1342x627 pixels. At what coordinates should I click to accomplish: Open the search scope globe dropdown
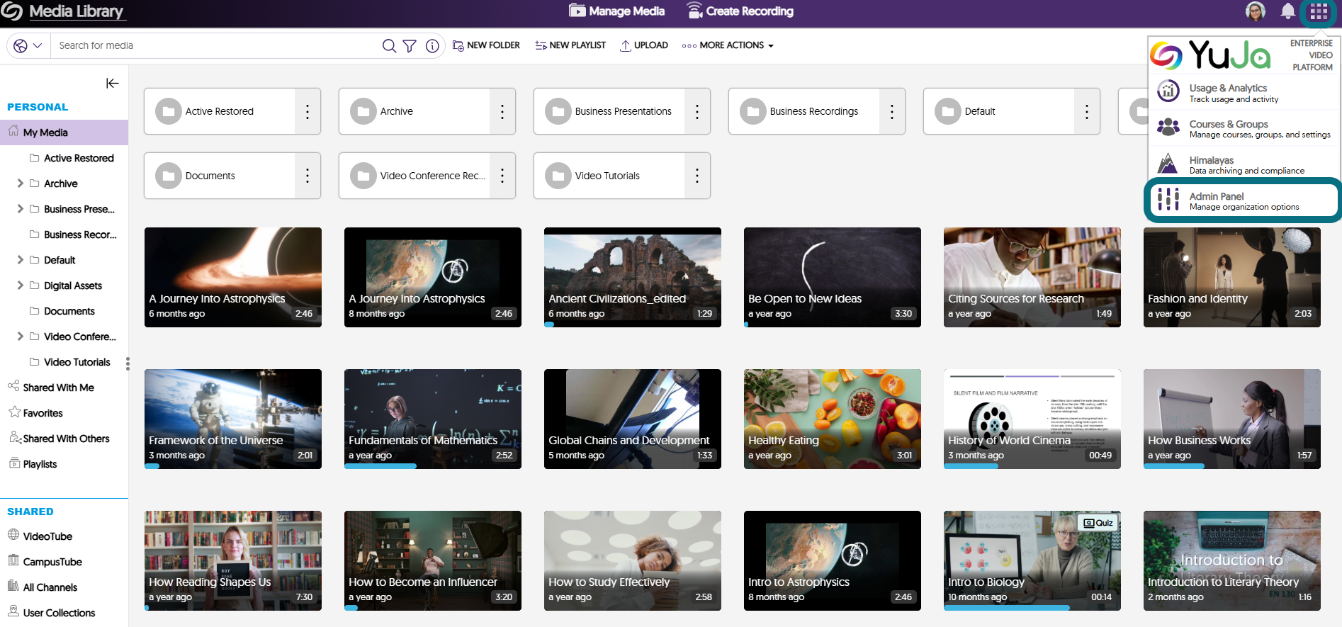click(x=28, y=45)
